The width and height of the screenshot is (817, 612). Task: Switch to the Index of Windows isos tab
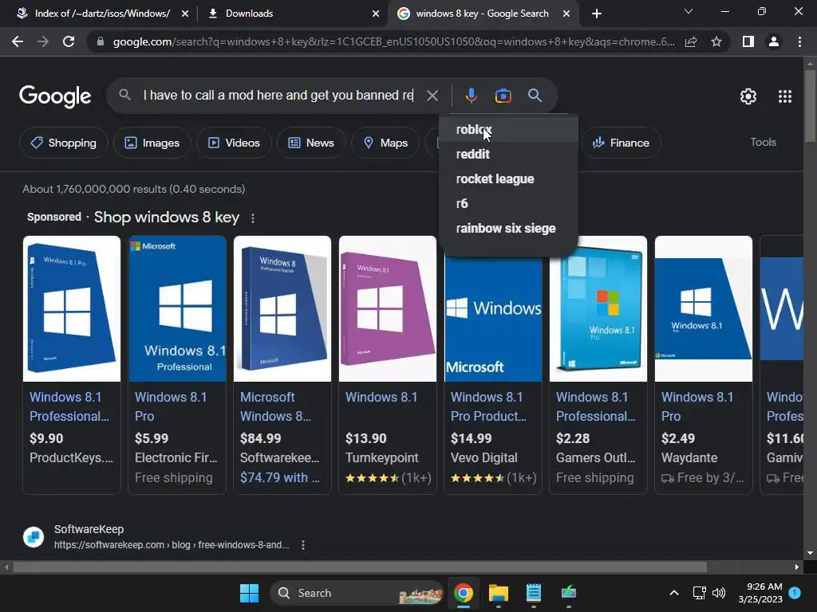pos(102,14)
